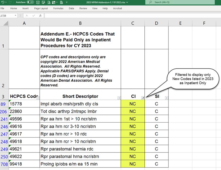221x170 pixels.
Task: Select the SI value C in row 49621
Action: [157, 149]
